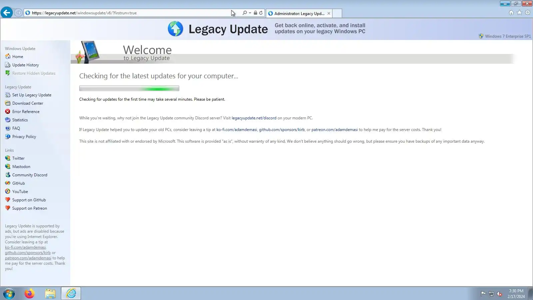Click the Action Center flag tray icon

tap(483, 294)
